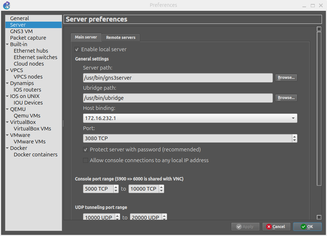Browse for the ubridge path
The width and height of the screenshot is (327, 236).
[286, 98]
